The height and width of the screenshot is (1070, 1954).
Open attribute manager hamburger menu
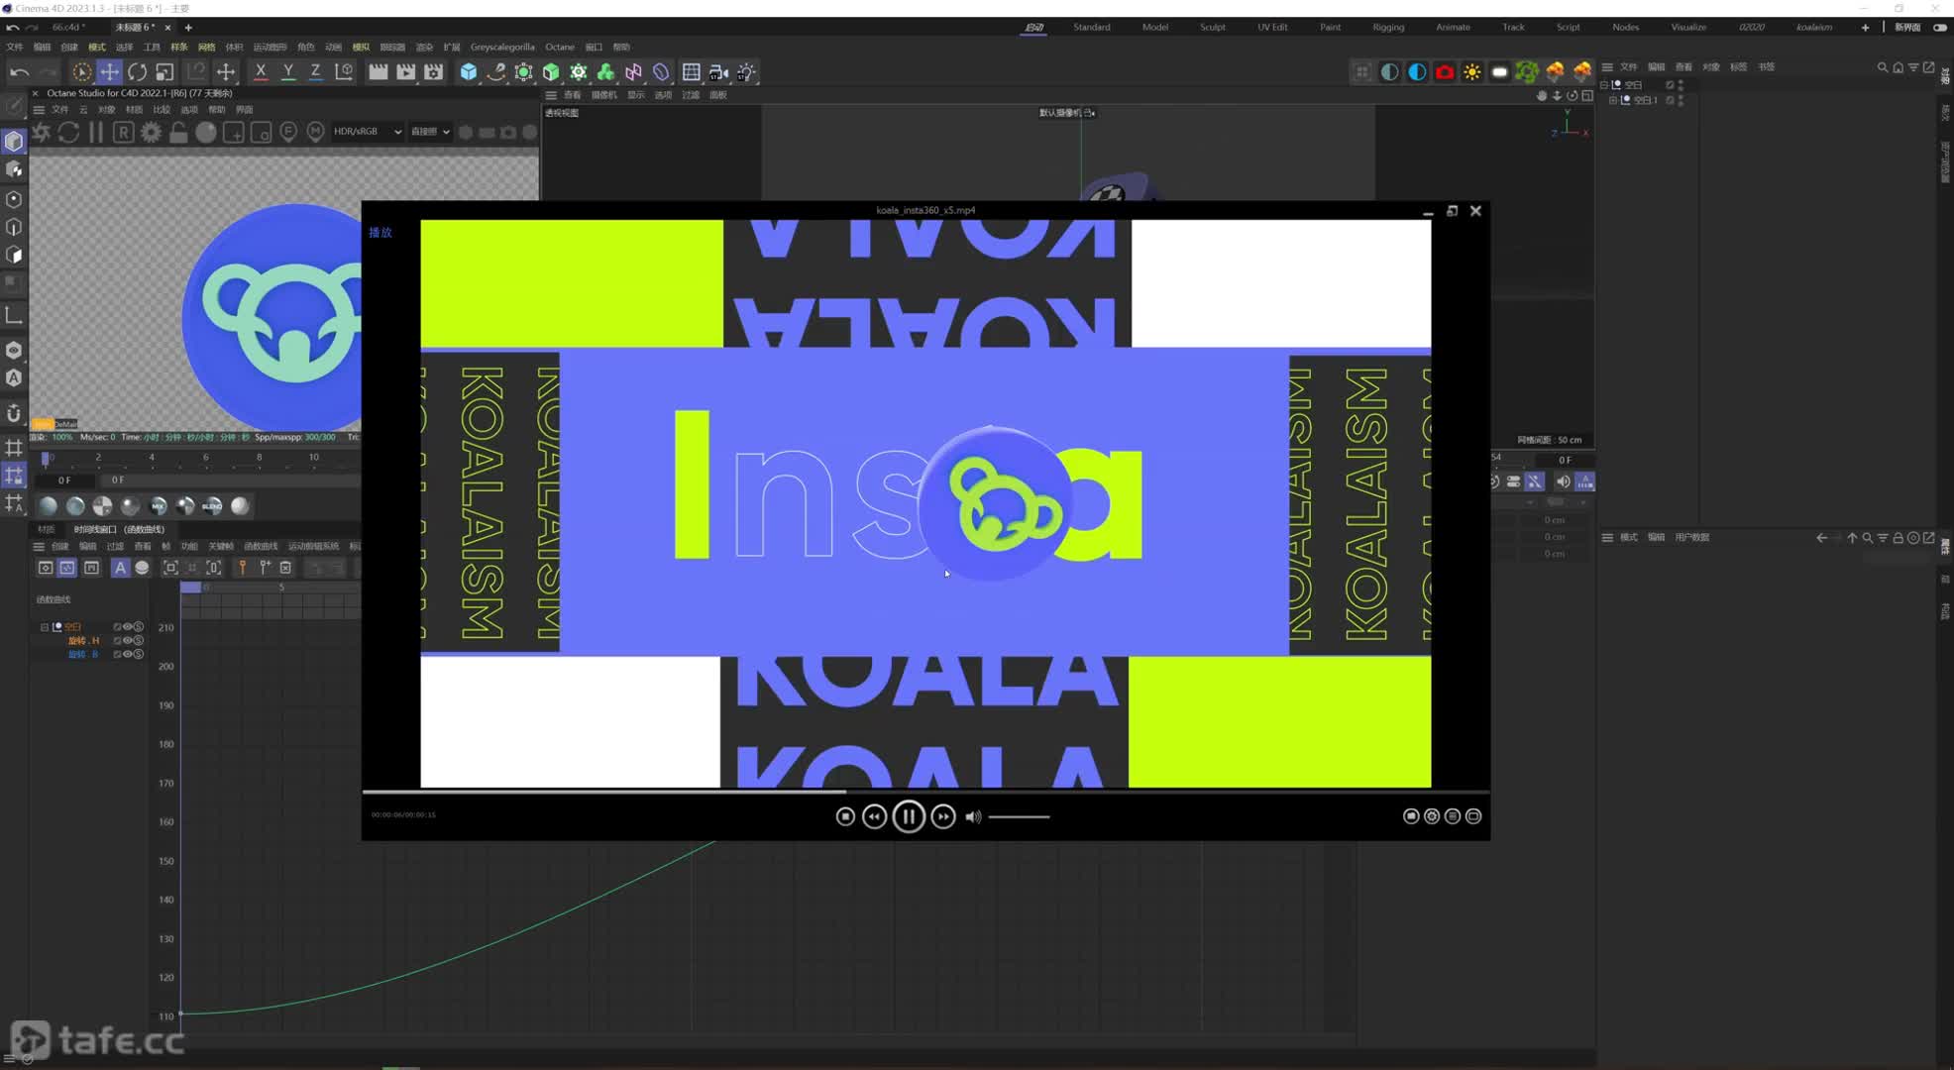(x=1607, y=537)
